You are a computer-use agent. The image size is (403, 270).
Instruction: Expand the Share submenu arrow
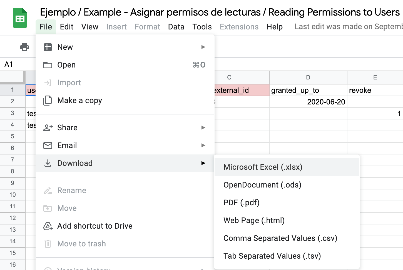pyautogui.click(x=203, y=127)
